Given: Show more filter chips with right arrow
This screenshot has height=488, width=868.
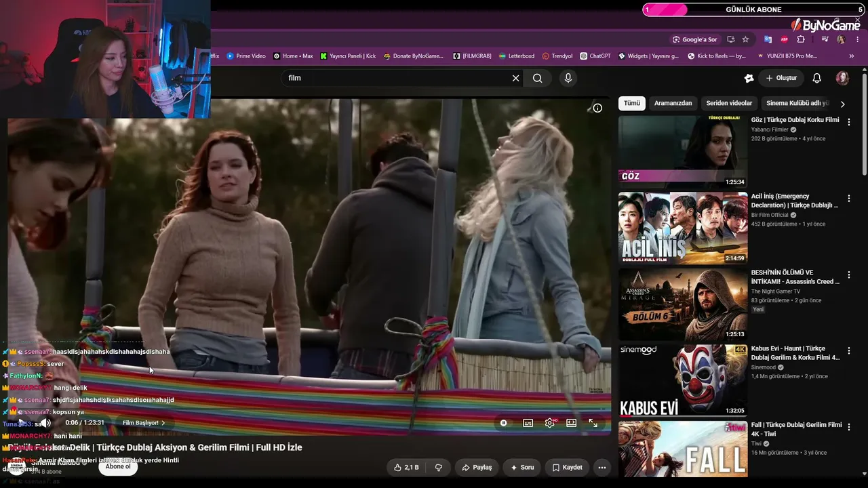Looking at the screenshot, I should click(x=842, y=104).
